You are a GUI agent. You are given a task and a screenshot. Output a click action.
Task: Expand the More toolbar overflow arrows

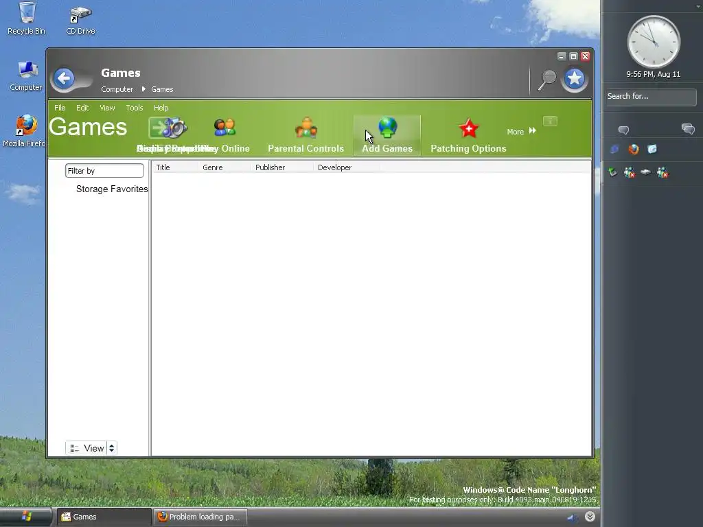(x=532, y=130)
